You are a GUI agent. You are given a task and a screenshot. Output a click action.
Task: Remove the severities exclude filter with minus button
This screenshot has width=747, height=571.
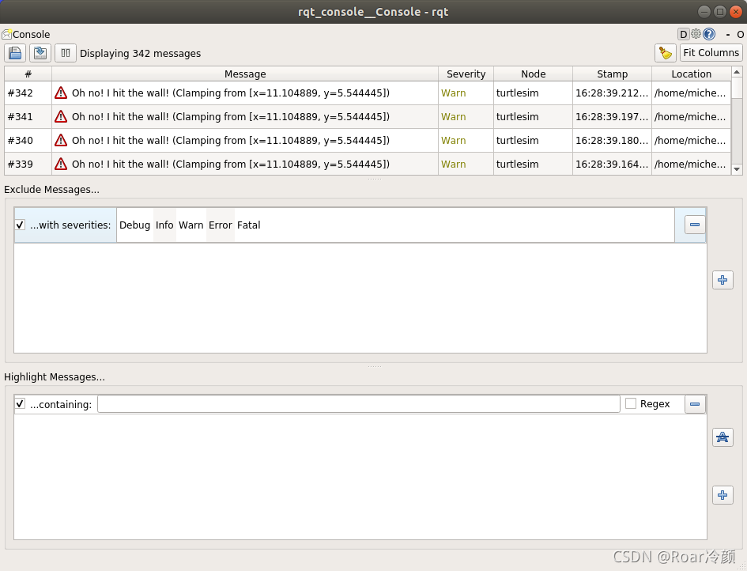tap(695, 225)
